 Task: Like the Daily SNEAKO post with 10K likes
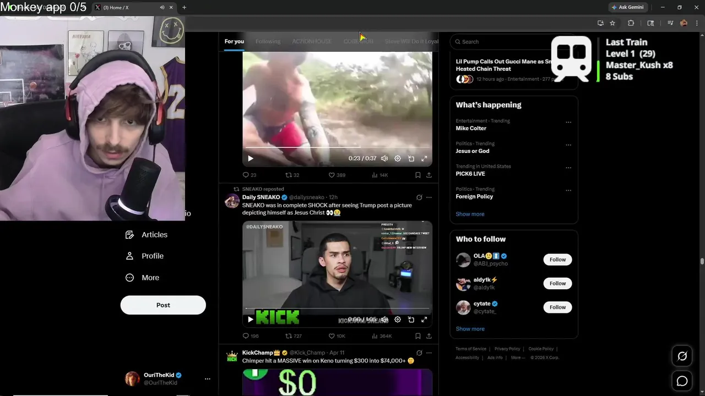337,336
